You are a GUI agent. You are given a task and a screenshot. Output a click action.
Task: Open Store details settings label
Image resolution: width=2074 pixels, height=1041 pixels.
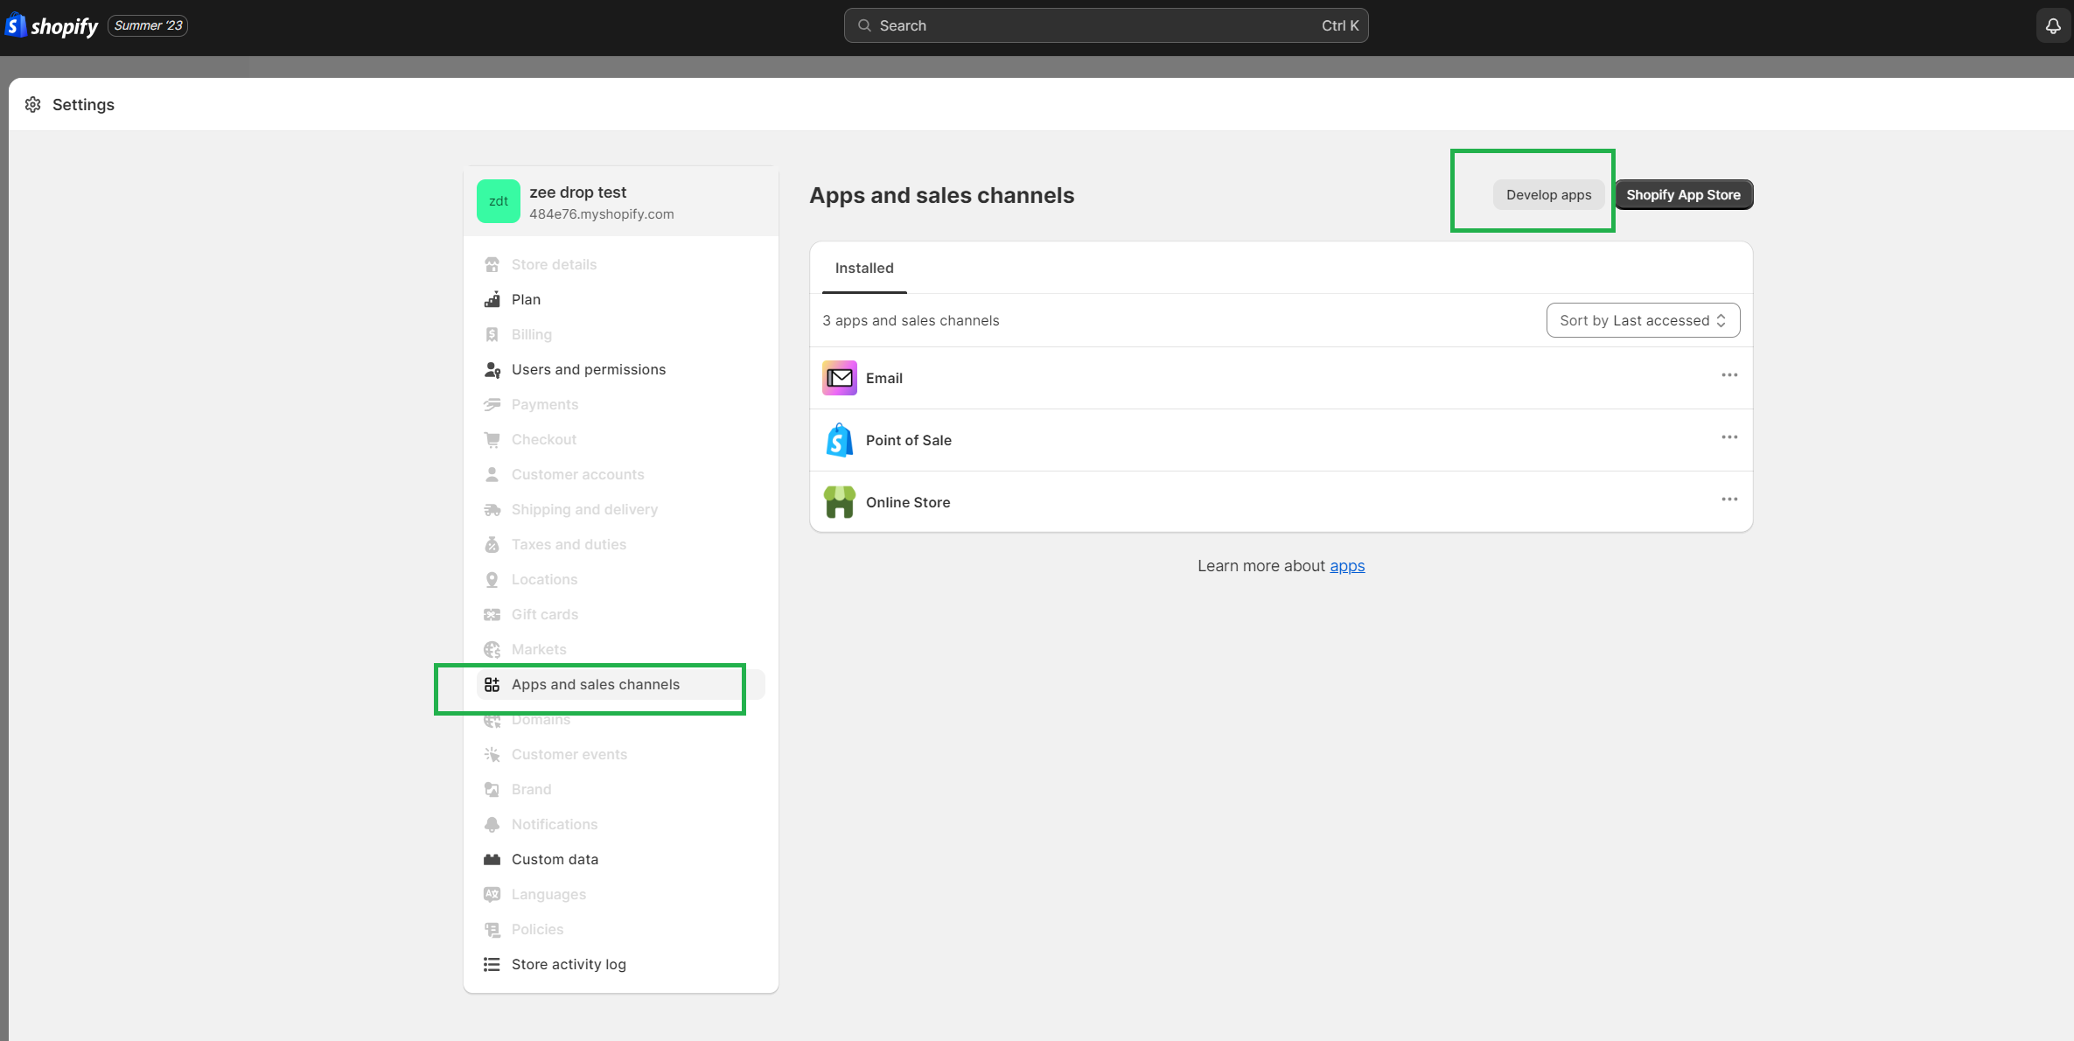554,265
